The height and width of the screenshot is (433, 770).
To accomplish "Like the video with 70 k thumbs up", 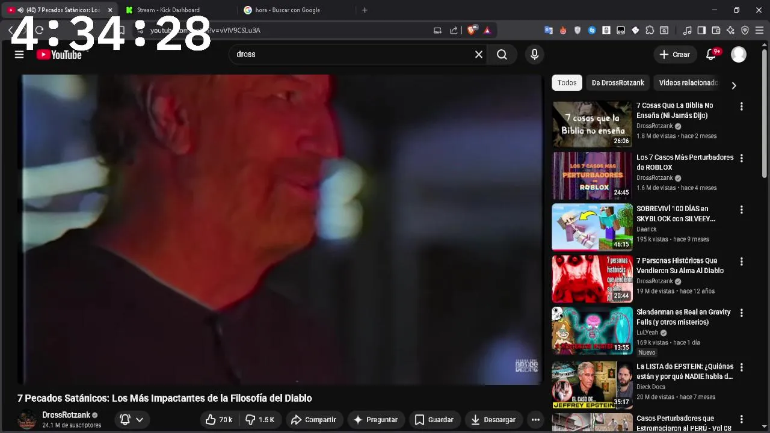I will click(219, 420).
